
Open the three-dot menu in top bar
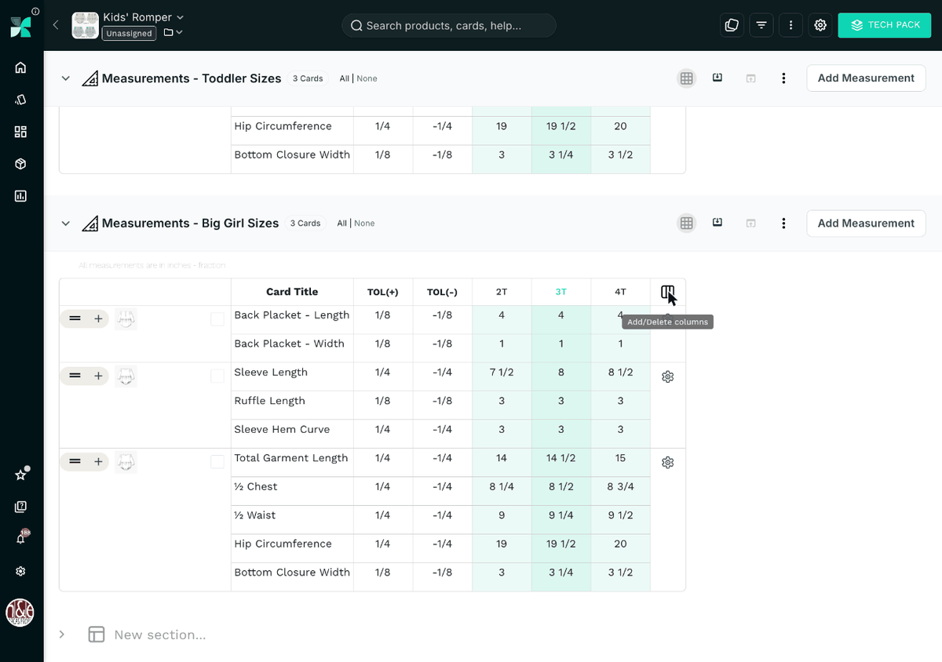point(790,25)
